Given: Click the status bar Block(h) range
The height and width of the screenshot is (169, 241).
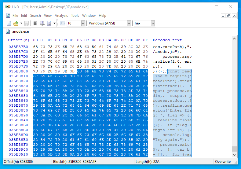Looking at the screenshot, I should (75, 162).
